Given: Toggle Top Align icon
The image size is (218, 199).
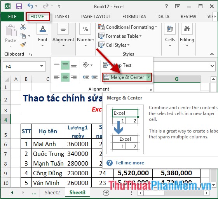Looking at the screenshot, I should click(57, 63).
